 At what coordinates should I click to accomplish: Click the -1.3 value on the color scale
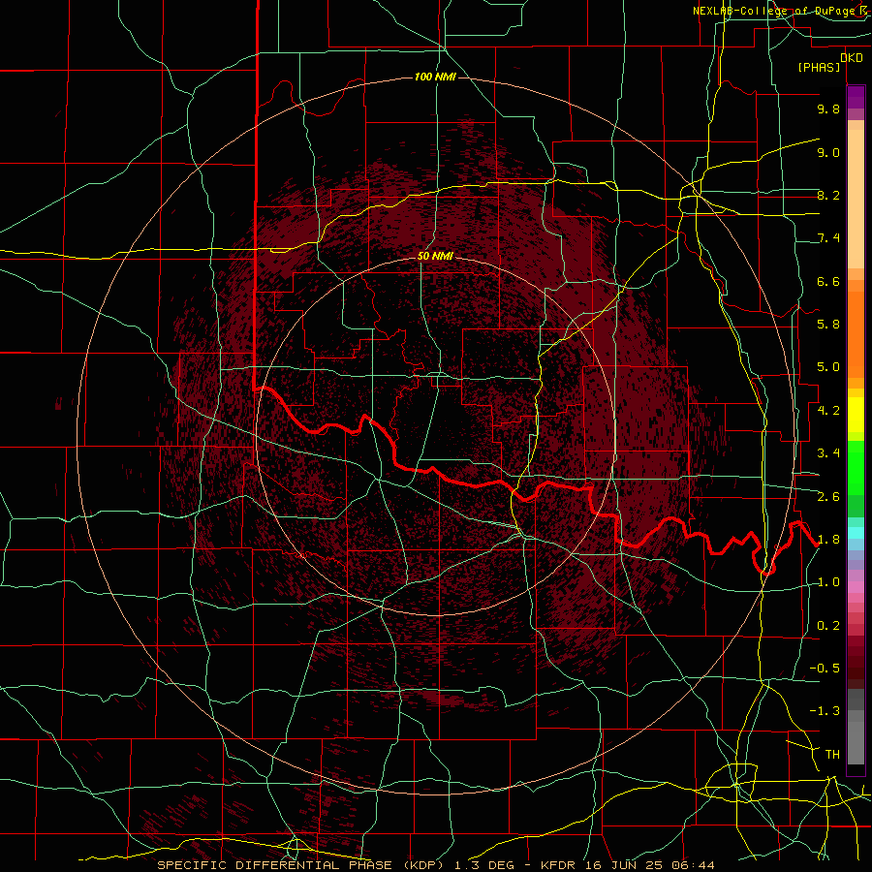click(825, 711)
